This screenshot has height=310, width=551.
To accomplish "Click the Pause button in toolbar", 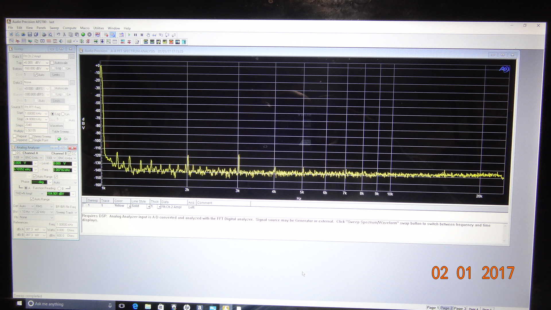I will pos(135,35).
